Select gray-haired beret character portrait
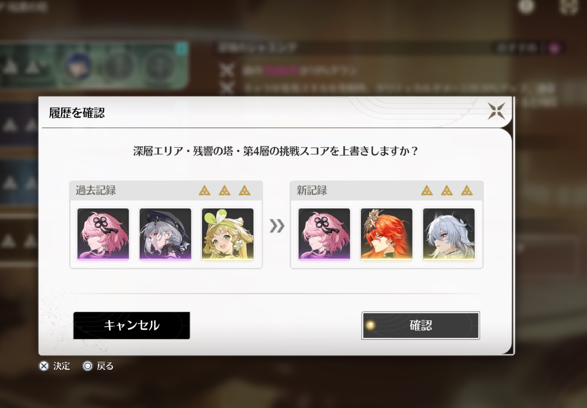The height and width of the screenshot is (408, 587). 165,234
